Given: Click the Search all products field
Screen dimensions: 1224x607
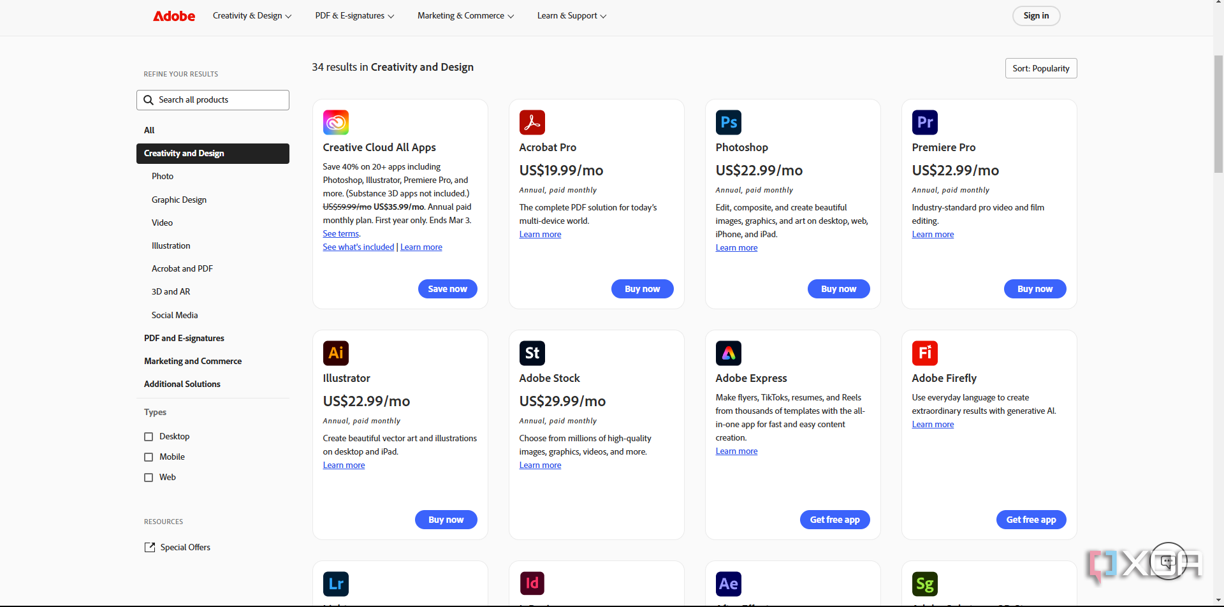Looking at the screenshot, I should (x=212, y=99).
